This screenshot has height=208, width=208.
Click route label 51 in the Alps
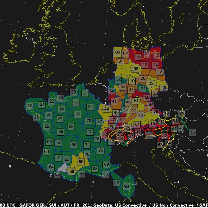coord(149,136)
